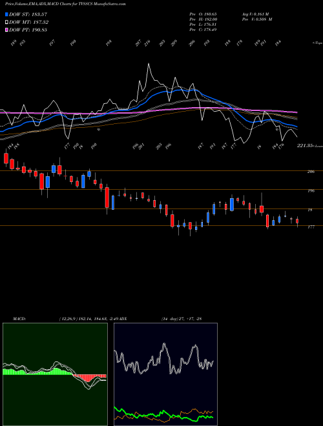Click the chart title mentioning MunafaSutra.com

coord(65,5)
